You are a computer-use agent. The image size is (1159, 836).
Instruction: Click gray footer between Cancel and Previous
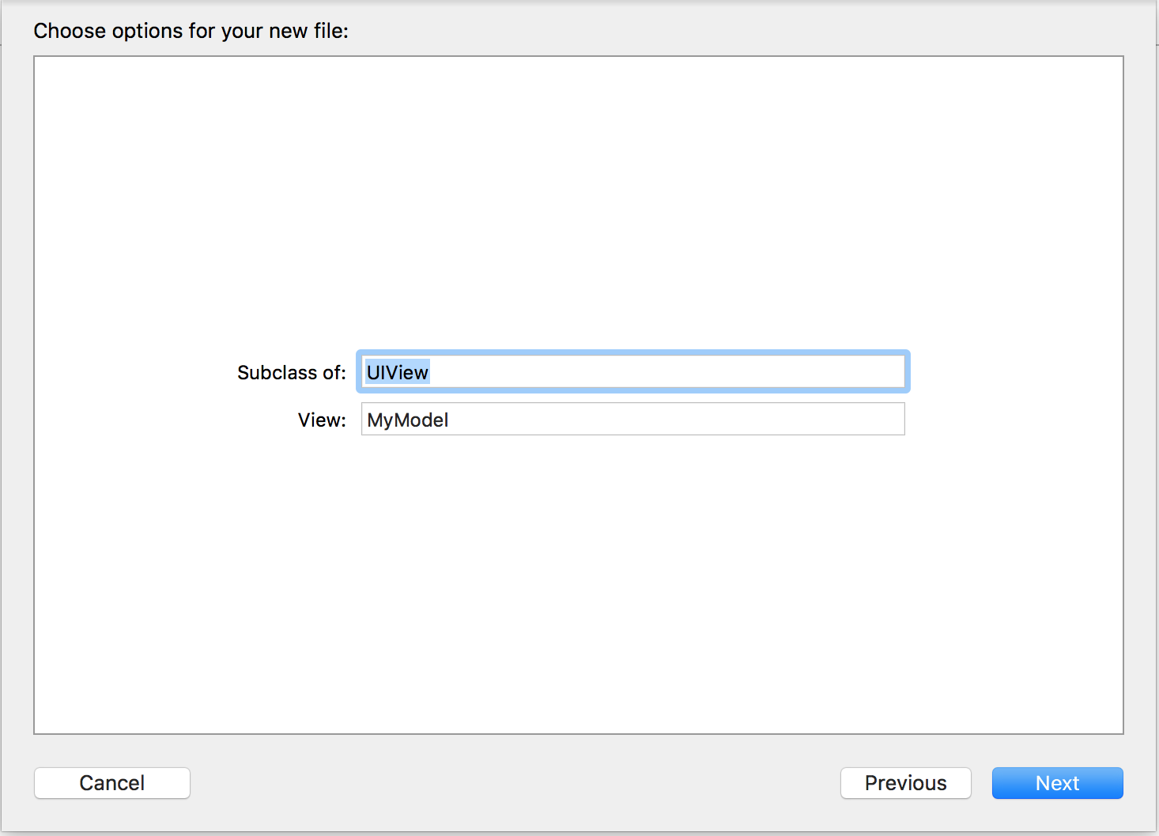[514, 783]
